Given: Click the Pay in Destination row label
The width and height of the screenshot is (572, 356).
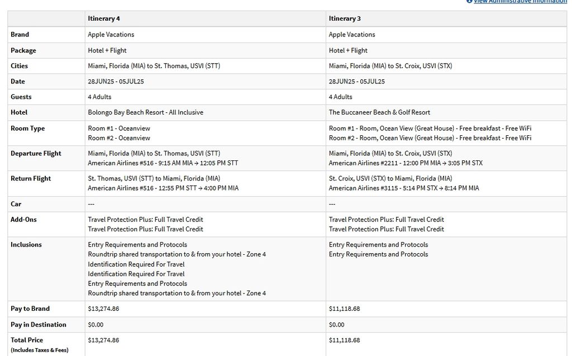Looking at the screenshot, I should [x=38, y=324].
